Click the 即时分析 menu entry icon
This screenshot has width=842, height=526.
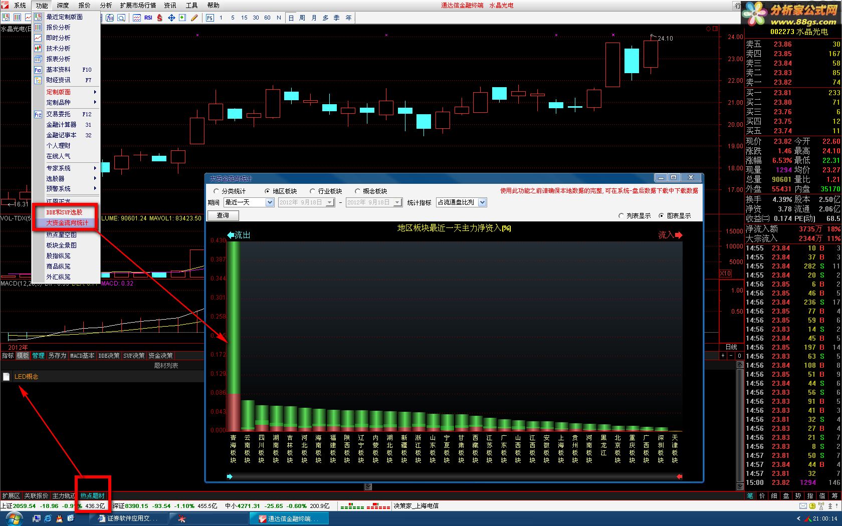[x=38, y=38]
